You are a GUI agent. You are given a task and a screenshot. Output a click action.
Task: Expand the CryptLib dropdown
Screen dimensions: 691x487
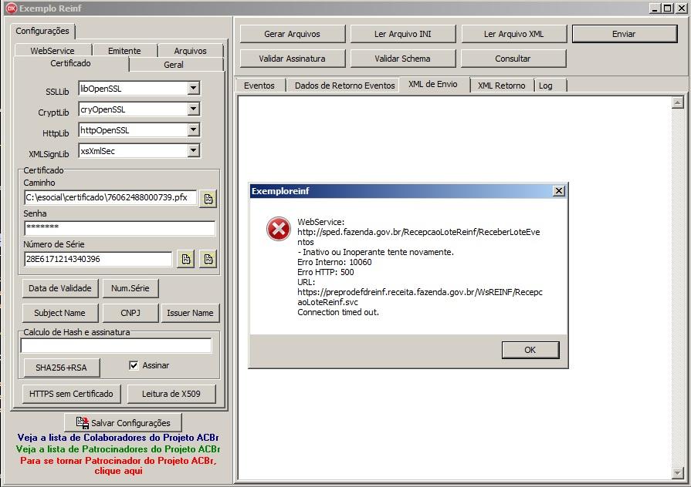[x=194, y=109]
